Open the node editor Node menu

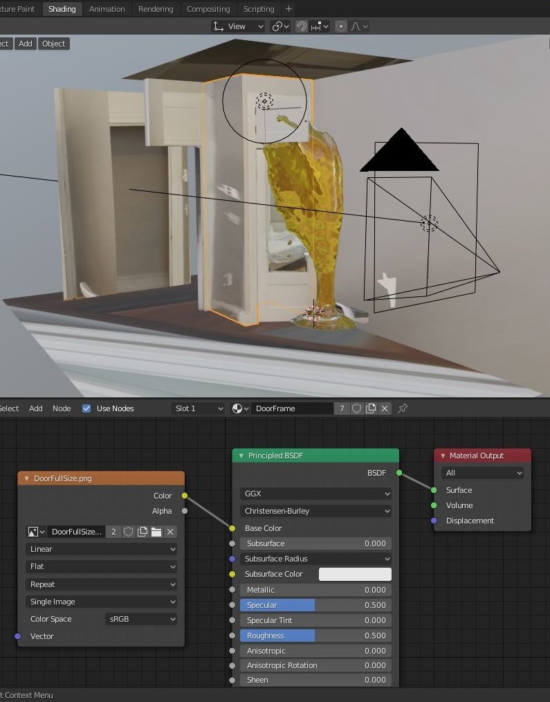pyautogui.click(x=62, y=408)
